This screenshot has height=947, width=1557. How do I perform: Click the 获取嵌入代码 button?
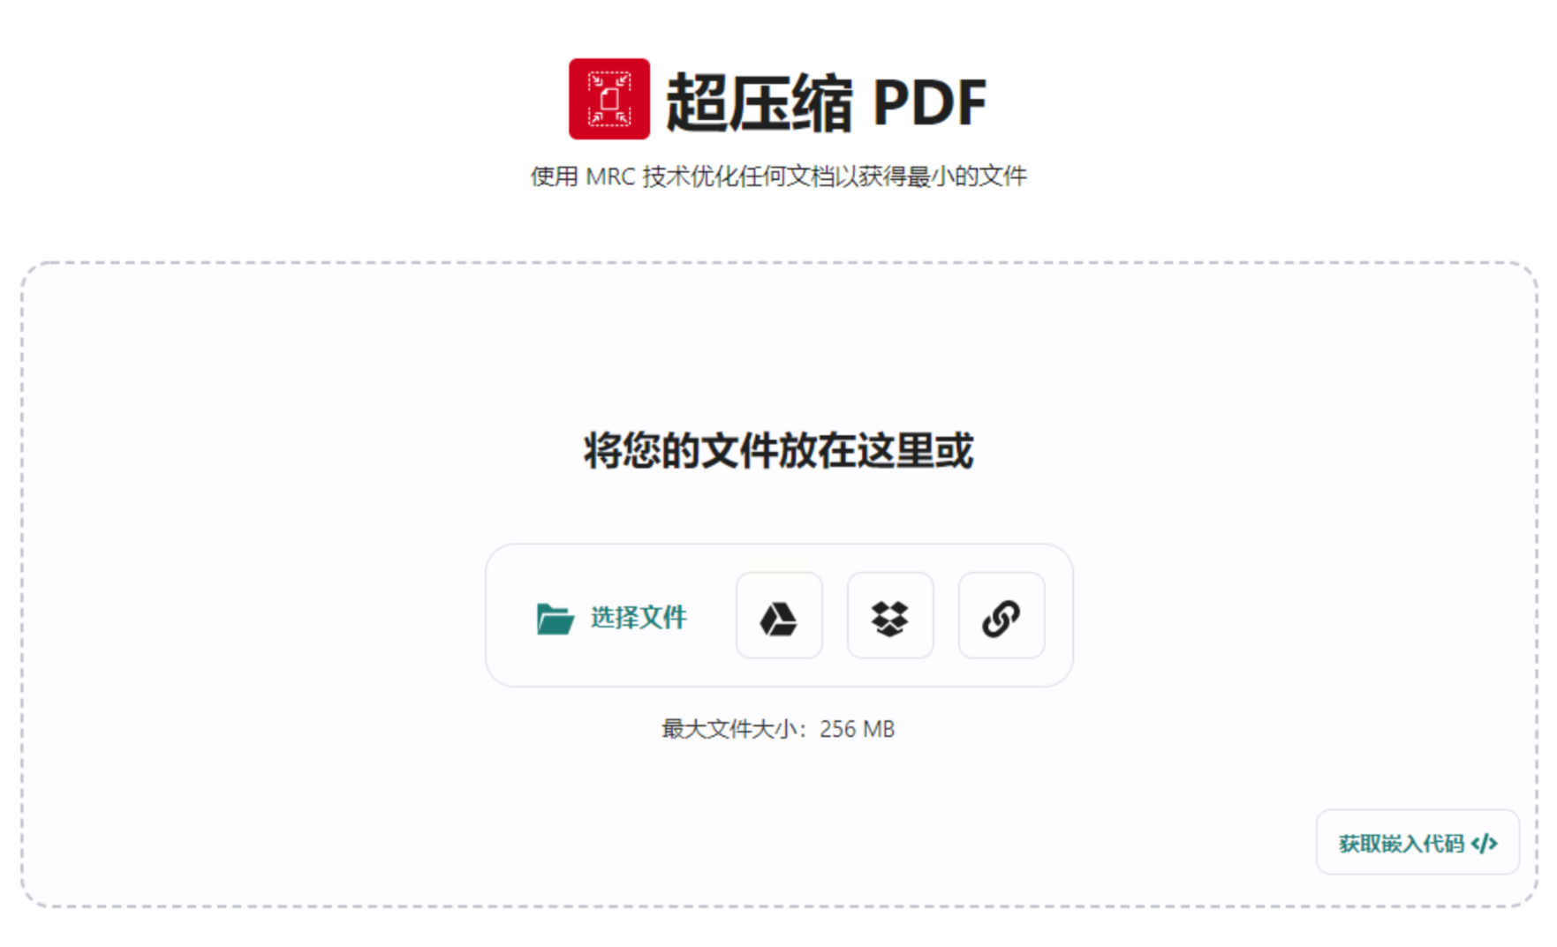[x=1417, y=843]
